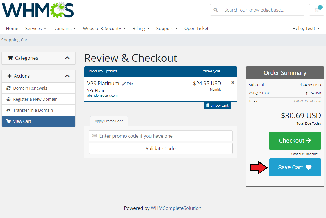
Task: Click the trash icon on Empty Cart
Action: click(208, 105)
